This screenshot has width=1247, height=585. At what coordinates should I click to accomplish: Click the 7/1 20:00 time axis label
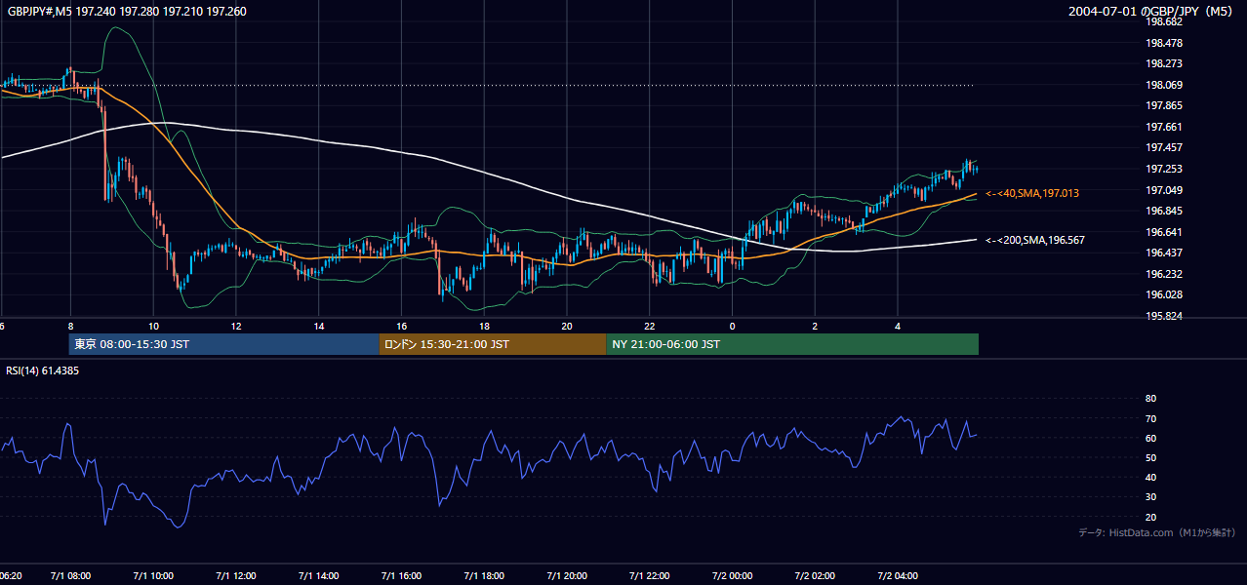pyautogui.click(x=567, y=576)
